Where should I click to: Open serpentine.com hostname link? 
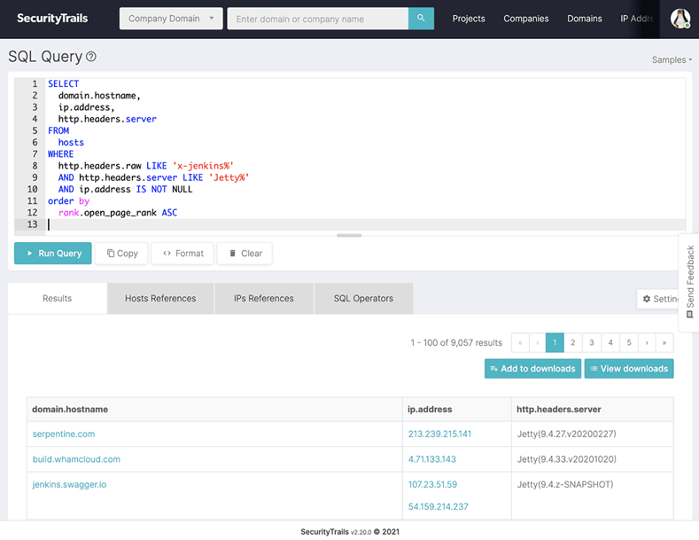64,434
